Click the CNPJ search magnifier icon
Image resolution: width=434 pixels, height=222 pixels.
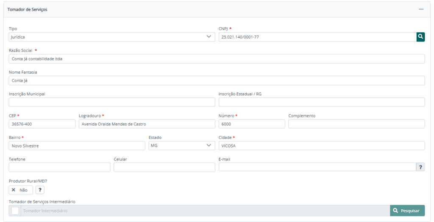click(x=420, y=37)
